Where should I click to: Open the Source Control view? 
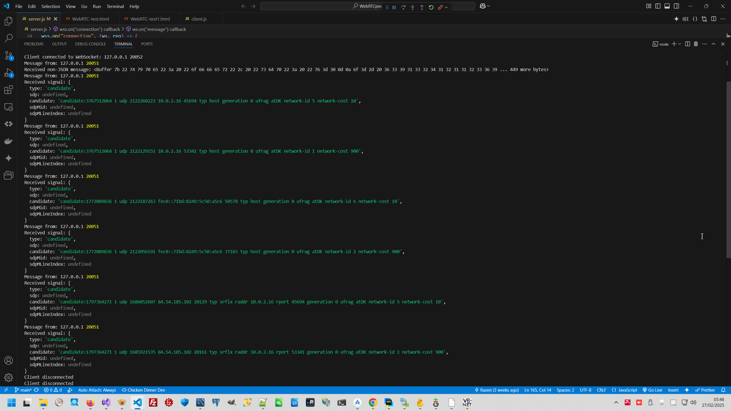[9, 55]
